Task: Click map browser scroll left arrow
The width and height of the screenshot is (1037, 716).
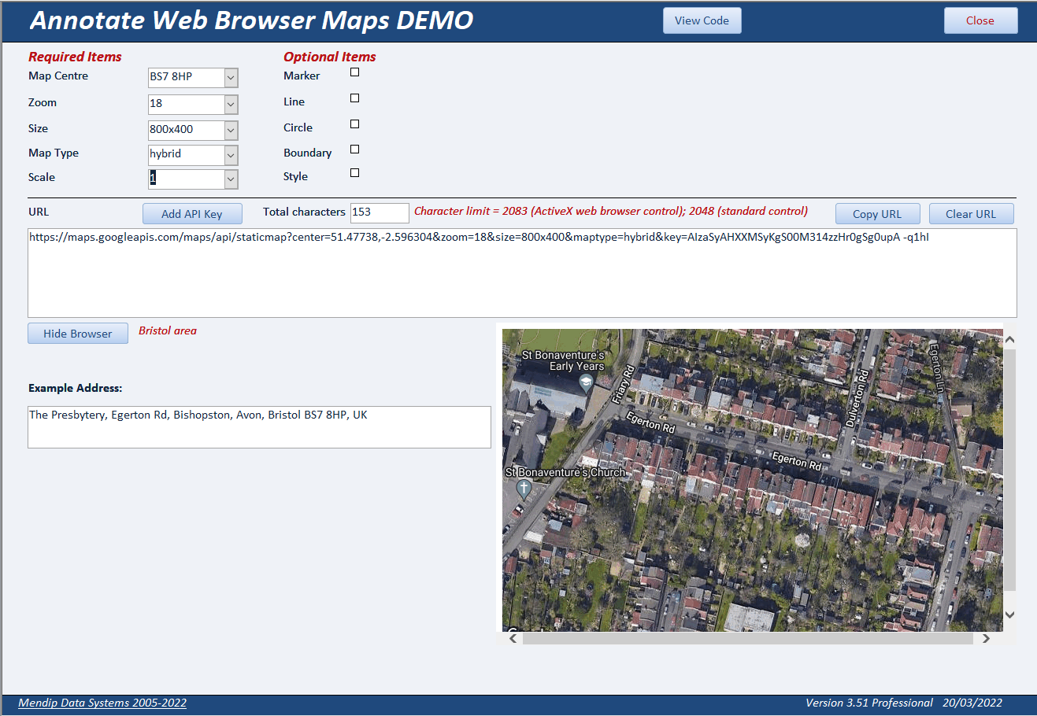Action: pos(513,639)
